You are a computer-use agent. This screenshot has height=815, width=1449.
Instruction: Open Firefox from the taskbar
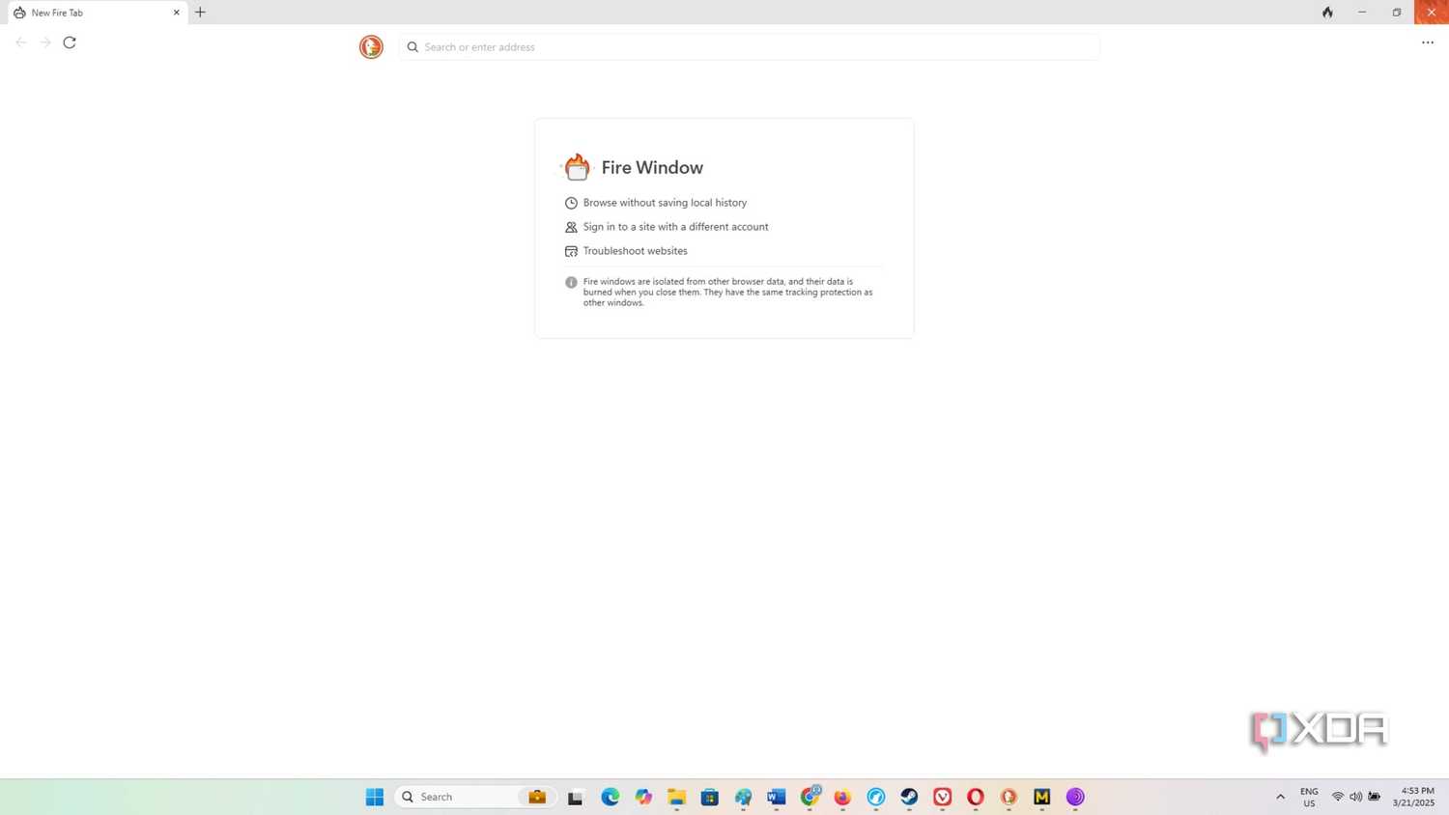coord(842,797)
